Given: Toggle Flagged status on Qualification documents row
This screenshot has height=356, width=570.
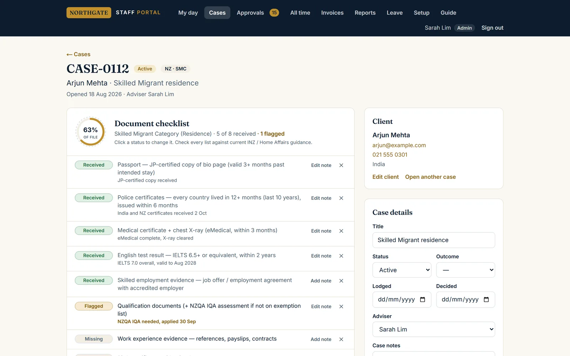Looking at the screenshot, I should (x=94, y=306).
